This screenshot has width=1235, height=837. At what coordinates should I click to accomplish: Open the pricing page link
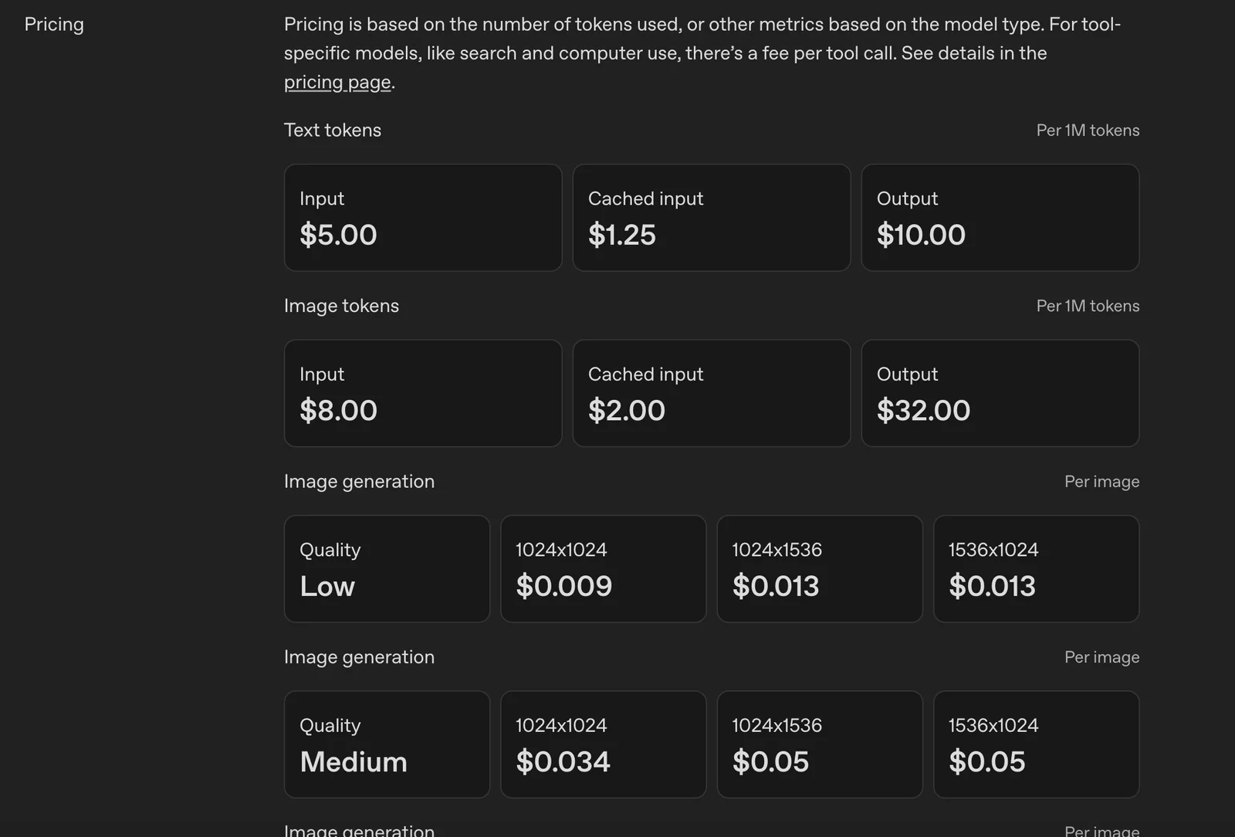337,82
